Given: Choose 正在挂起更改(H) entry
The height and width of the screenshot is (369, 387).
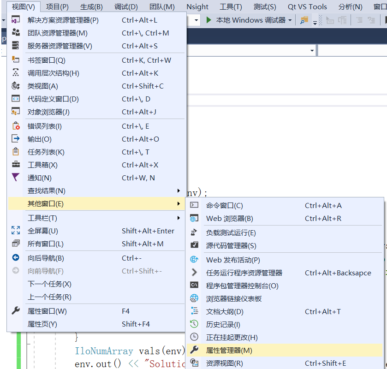Looking at the screenshot, I should pyautogui.click(x=284, y=338).
